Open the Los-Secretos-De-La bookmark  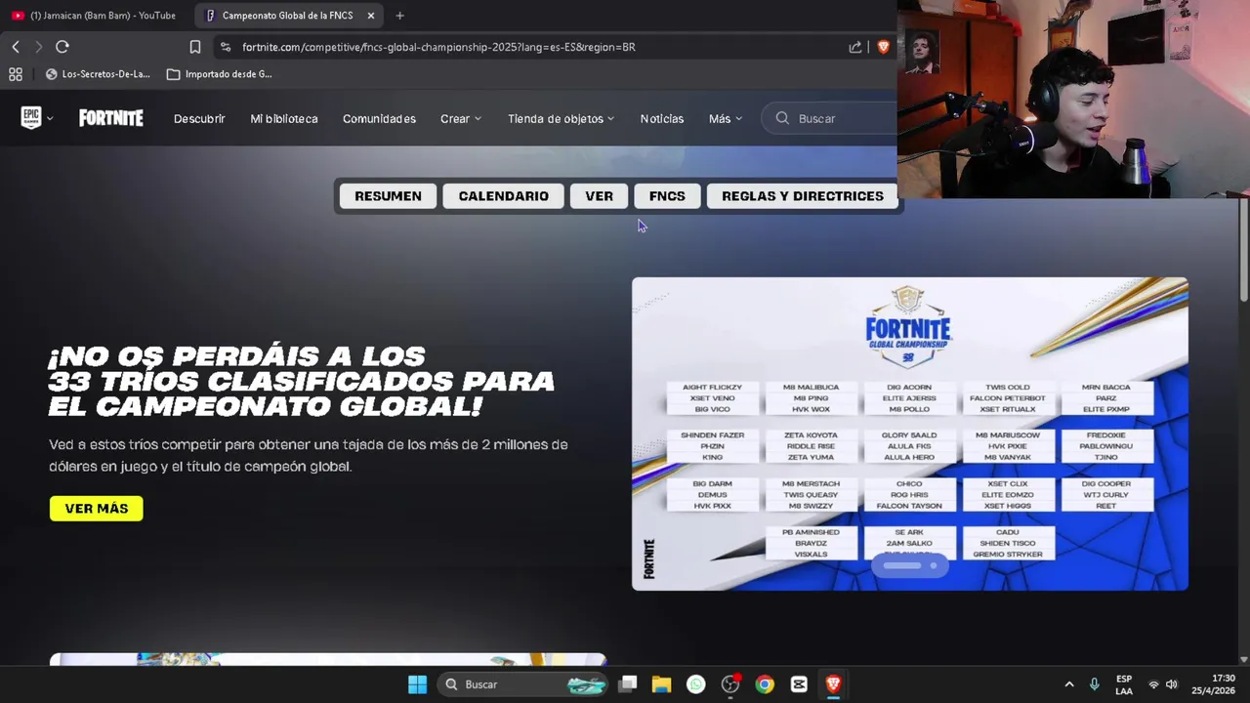pyautogui.click(x=98, y=74)
